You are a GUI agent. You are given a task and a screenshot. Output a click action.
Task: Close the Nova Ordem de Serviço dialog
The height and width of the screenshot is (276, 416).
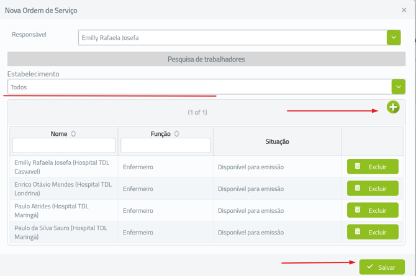[404, 11]
